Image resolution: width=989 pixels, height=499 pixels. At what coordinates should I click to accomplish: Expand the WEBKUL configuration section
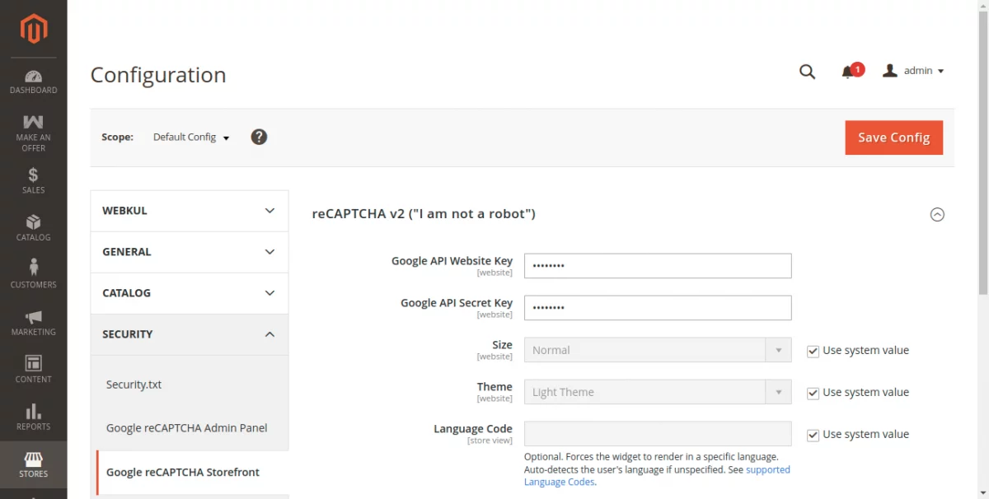click(x=190, y=211)
